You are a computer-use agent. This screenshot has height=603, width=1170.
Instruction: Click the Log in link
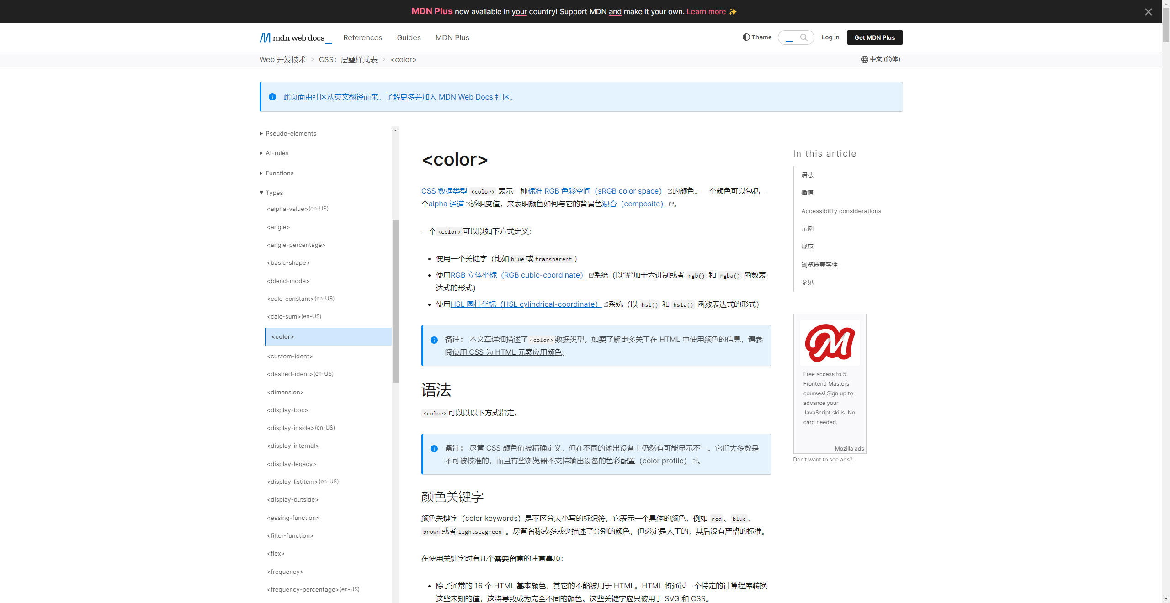pyautogui.click(x=830, y=37)
